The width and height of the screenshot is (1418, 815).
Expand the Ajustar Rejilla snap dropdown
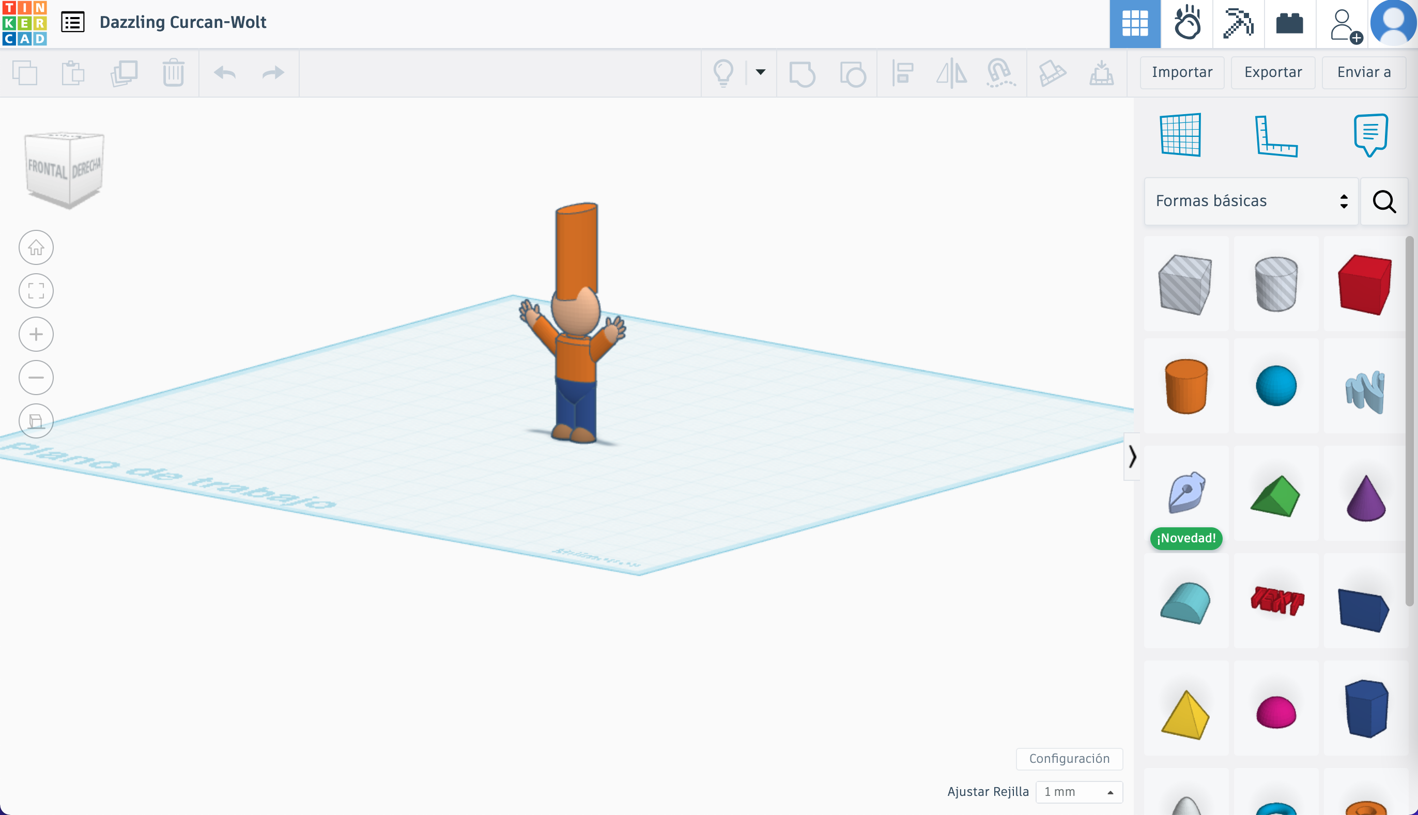[x=1078, y=791]
